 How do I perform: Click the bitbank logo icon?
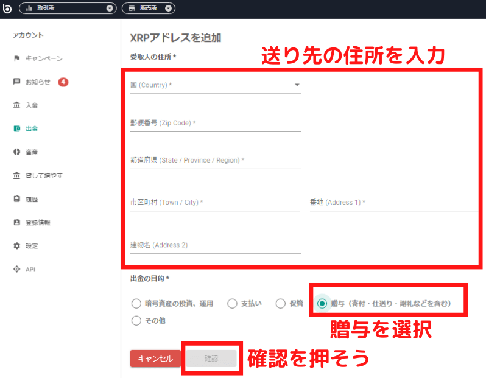click(8, 9)
